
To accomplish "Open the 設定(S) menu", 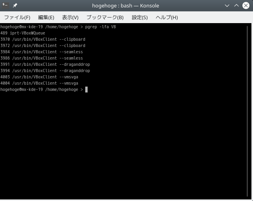I will pyautogui.click(x=140, y=17).
